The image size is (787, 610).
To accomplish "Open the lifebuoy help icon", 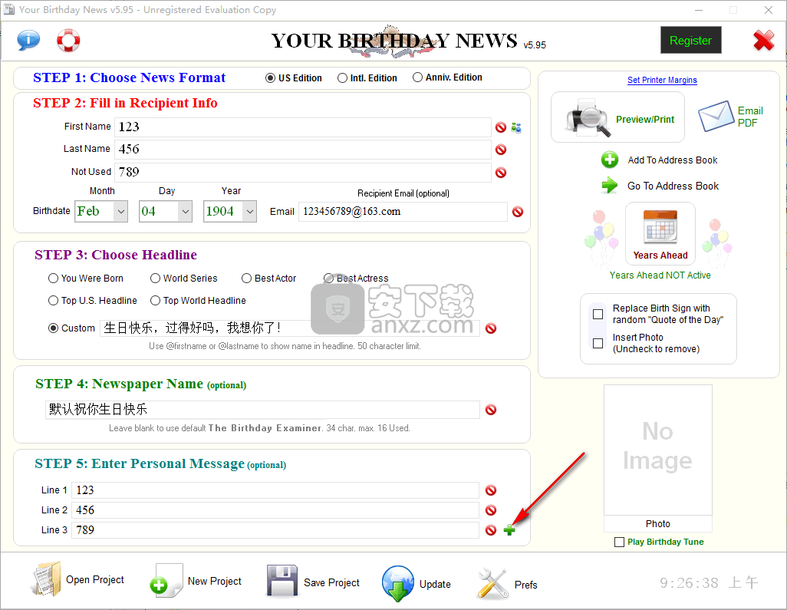I will (x=68, y=40).
